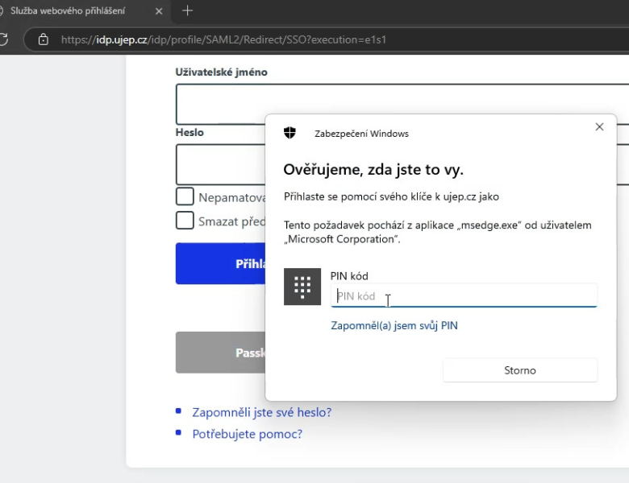The image size is (629, 483).
Task: Open the Potřebujete pomoc? link
Action: (247, 434)
